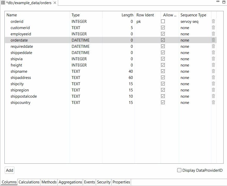This screenshot has height=186, width=227.
Task: Open the Security tab
Action: 104,182
